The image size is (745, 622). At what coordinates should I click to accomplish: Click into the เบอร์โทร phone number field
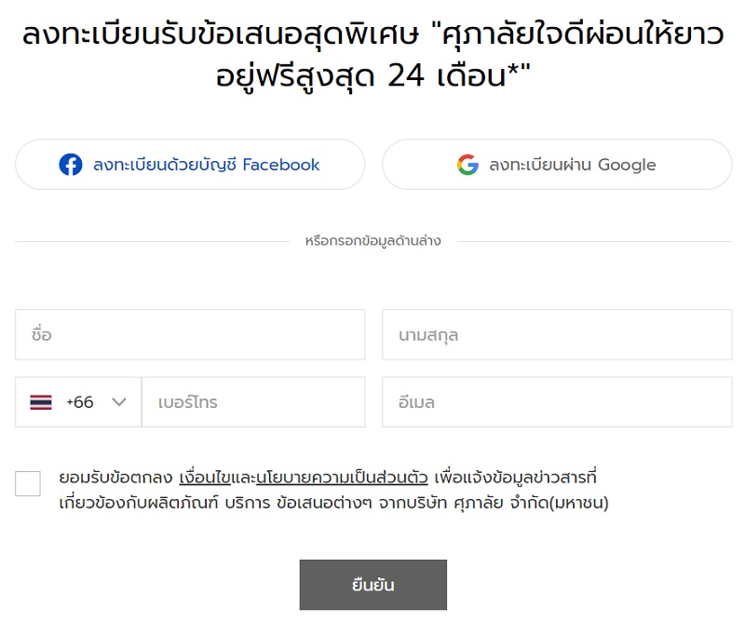pos(253,402)
